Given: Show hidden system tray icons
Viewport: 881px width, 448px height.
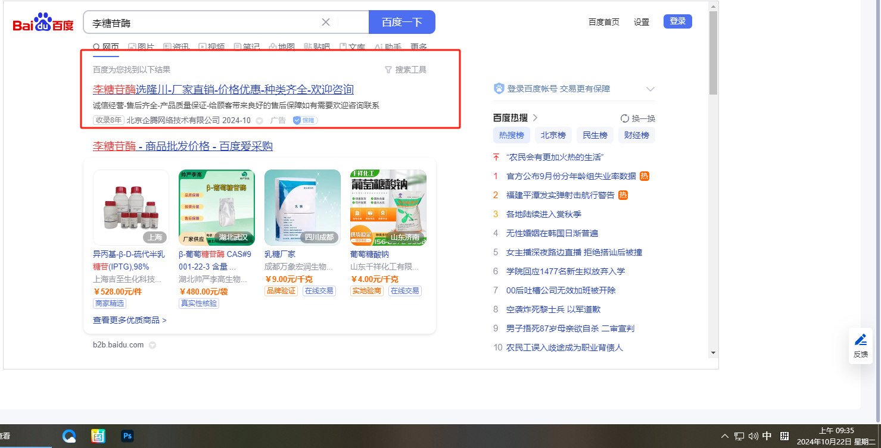Looking at the screenshot, I should click(725, 436).
